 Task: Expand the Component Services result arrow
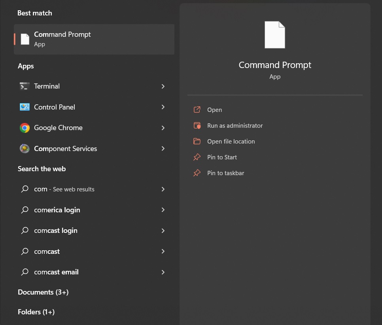coord(163,149)
